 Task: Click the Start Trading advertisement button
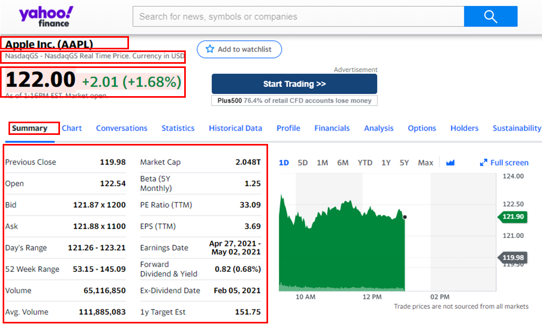pyautogui.click(x=294, y=84)
